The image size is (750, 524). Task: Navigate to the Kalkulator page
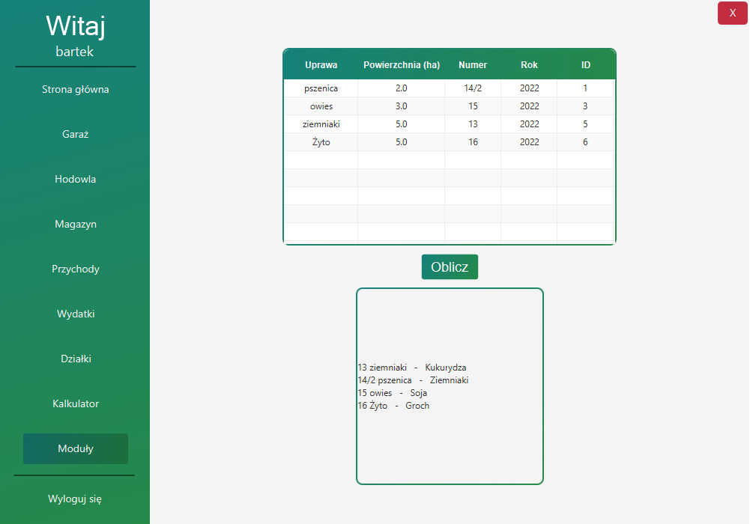click(x=75, y=403)
